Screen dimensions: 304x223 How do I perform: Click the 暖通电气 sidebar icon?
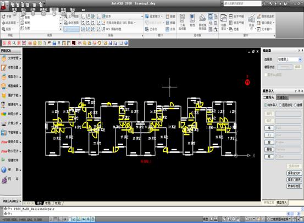coord(3,105)
